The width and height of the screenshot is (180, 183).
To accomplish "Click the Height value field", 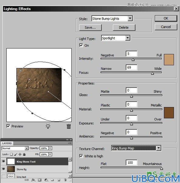I will (131, 163).
